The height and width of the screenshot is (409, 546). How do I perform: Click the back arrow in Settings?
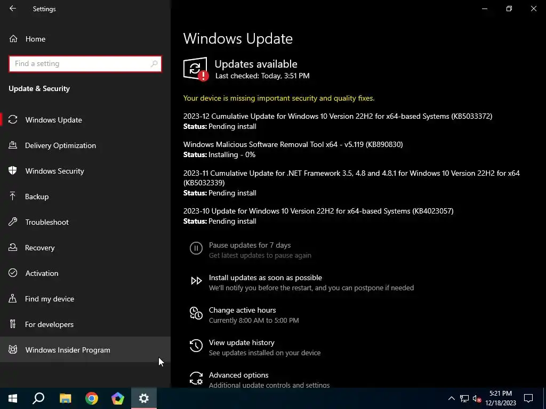coord(13,9)
